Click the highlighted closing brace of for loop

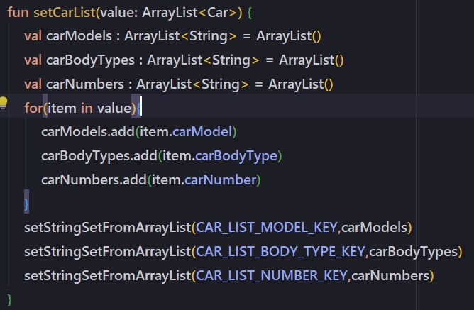(x=26, y=204)
